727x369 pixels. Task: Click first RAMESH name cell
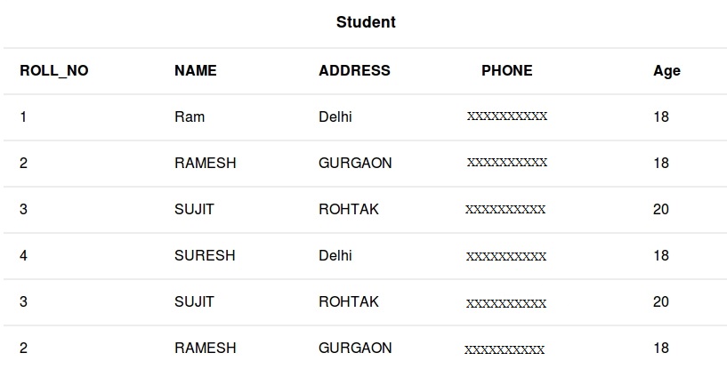[x=205, y=164]
